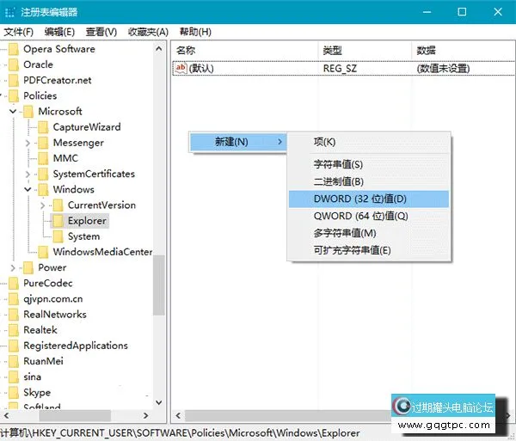Select the Explorer key label
This screenshot has width=516, height=441.
point(87,221)
